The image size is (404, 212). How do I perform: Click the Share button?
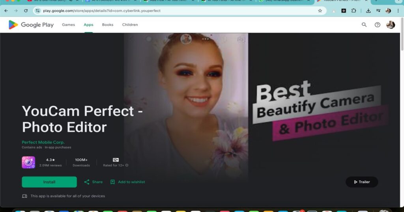tap(93, 182)
